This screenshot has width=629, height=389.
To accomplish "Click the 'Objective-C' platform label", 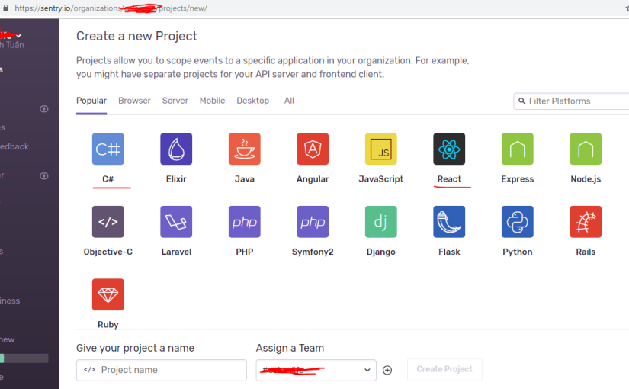I will [x=108, y=252].
